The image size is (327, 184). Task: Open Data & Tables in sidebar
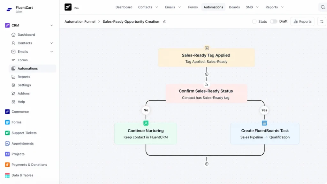click(x=22, y=175)
